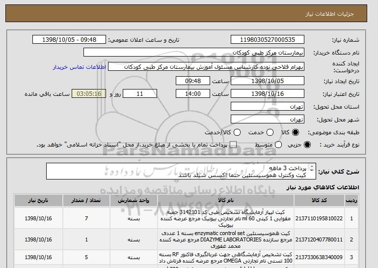
Task: Select the کالا/خدمت radio button
Action: click(x=237, y=132)
